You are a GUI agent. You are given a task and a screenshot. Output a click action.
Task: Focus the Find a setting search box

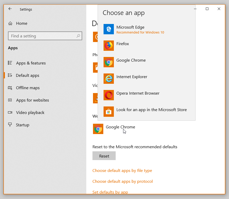click(45, 36)
